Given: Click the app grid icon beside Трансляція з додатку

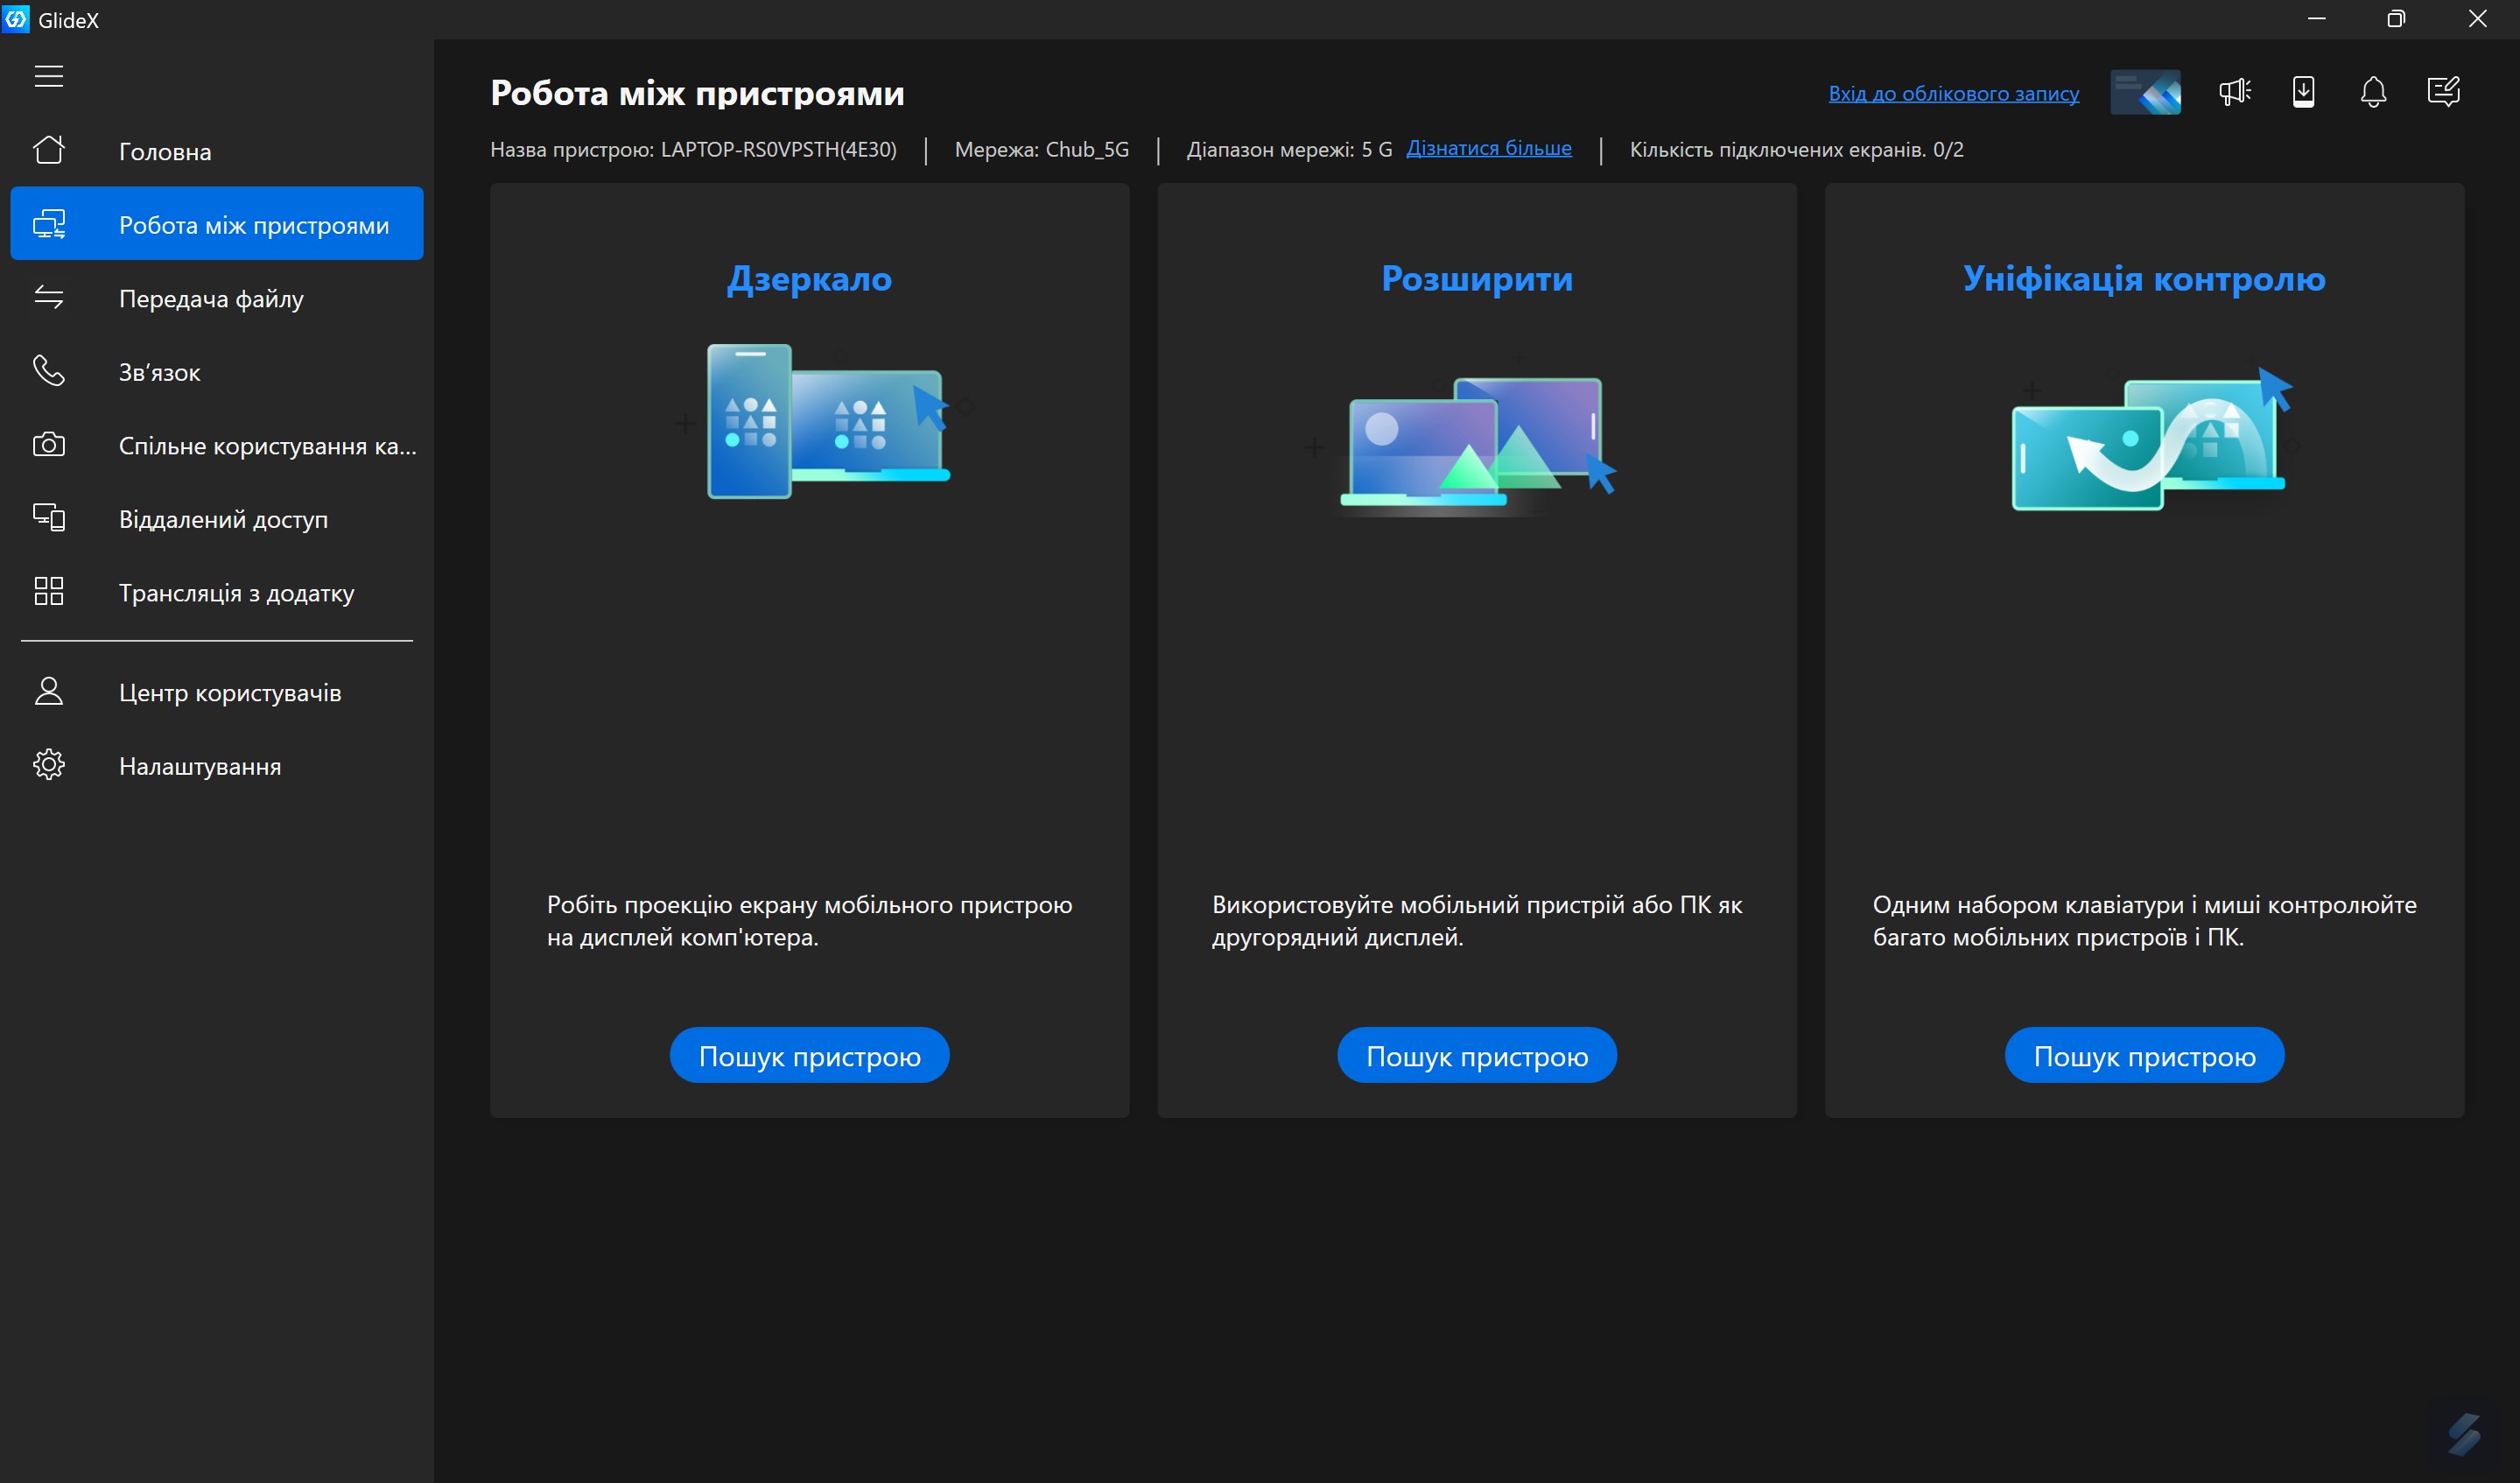Looking at the screenshot, I should 48,592.
